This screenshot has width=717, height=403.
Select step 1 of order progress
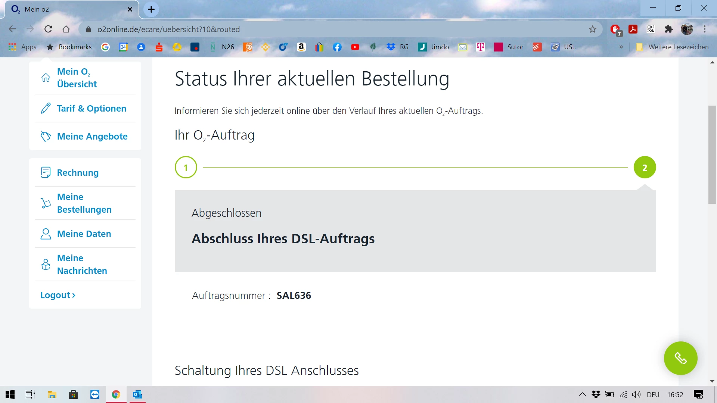click(186, 167)
